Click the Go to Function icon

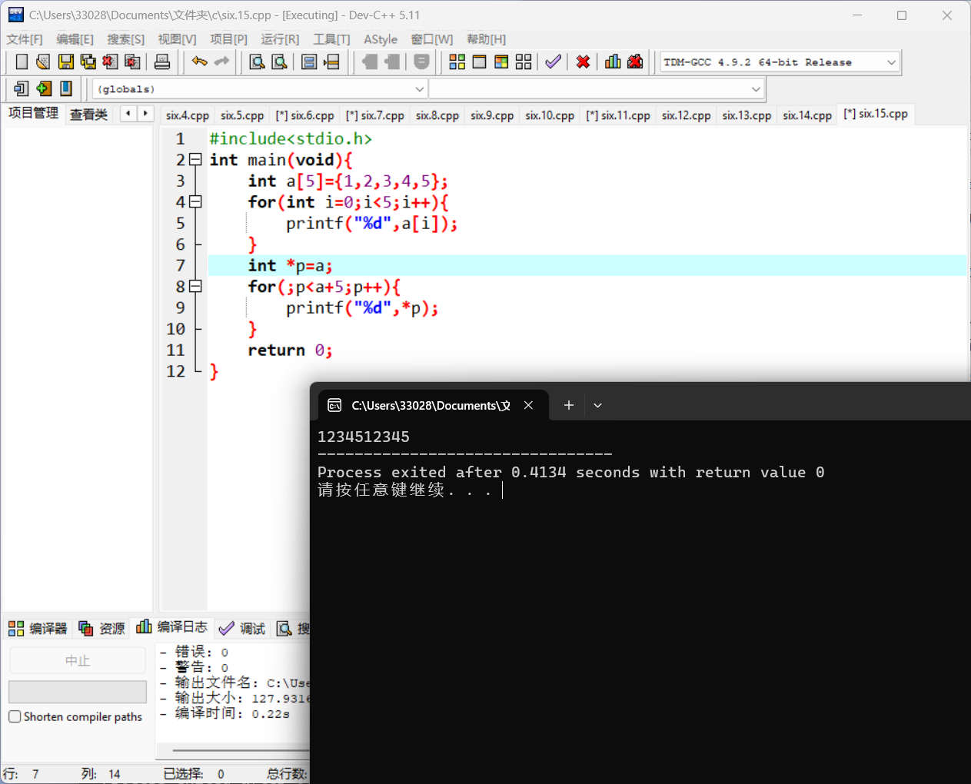[309, 62]
